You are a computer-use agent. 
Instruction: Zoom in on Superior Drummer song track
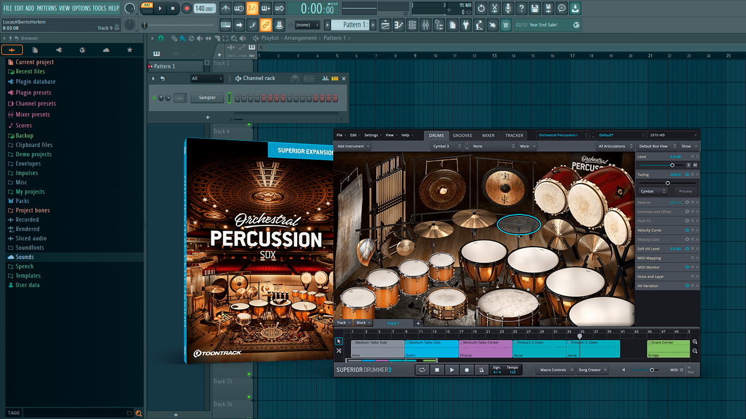pos(695,342)
